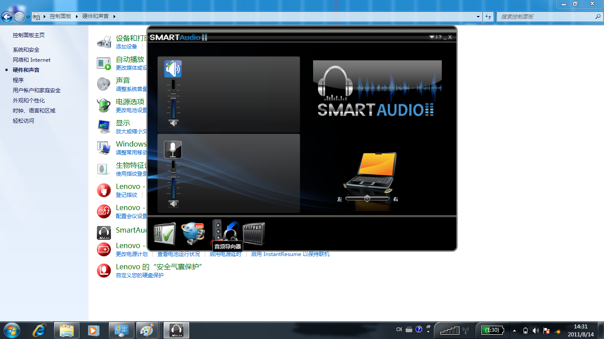This screenshot has height=339, width=604.
Task: Click 更改电源计划 link
Action: click(x=132, y=254)
